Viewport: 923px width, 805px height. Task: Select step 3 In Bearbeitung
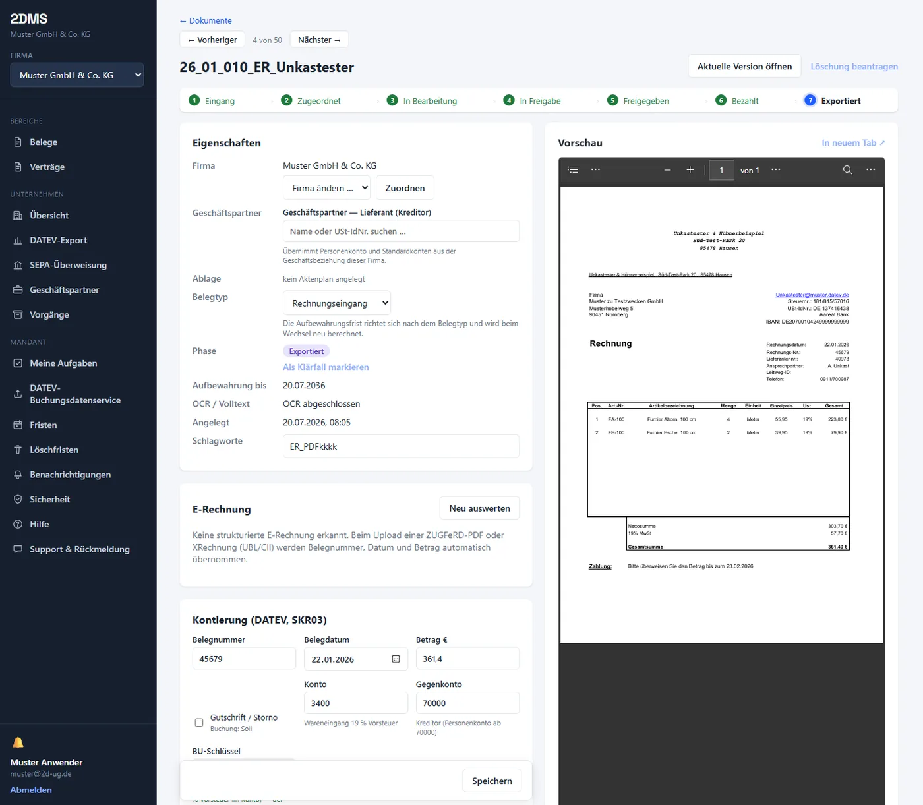click(422, 101)
